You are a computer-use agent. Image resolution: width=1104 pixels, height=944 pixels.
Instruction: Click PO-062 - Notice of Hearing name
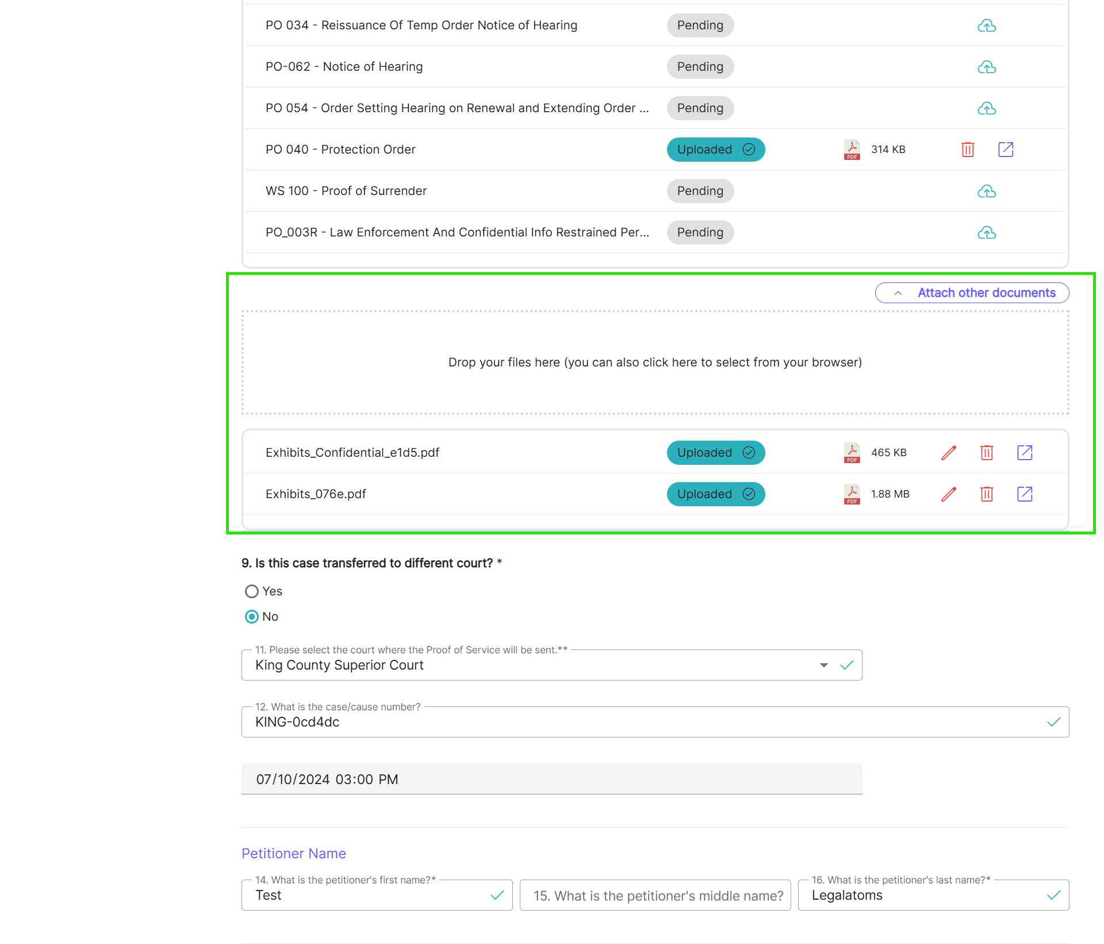(x=344, y=67)
